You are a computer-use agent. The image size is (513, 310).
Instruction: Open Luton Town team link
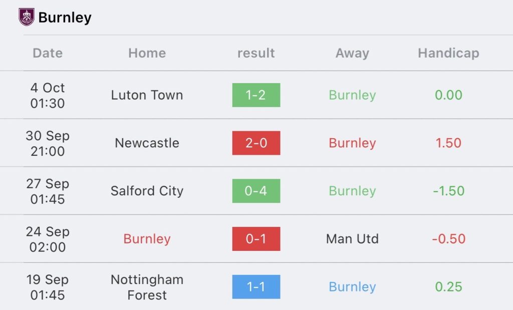(x=147, y=95)
